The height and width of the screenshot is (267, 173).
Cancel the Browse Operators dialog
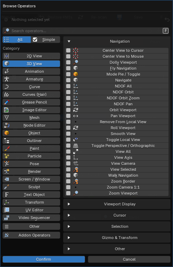[x=129, y=259]
